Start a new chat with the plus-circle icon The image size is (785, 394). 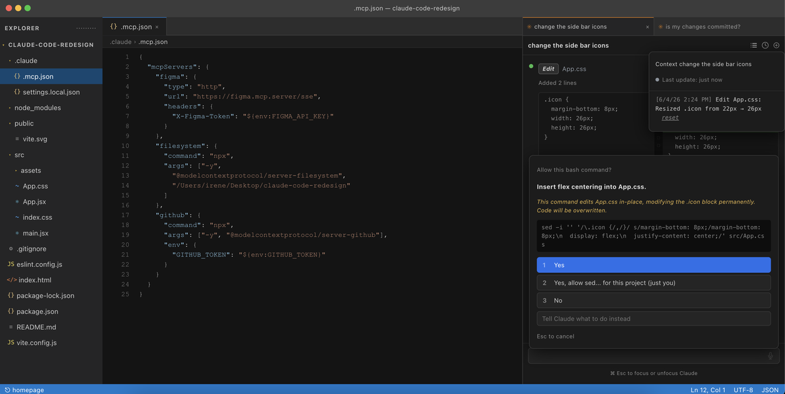click(776, 45)
